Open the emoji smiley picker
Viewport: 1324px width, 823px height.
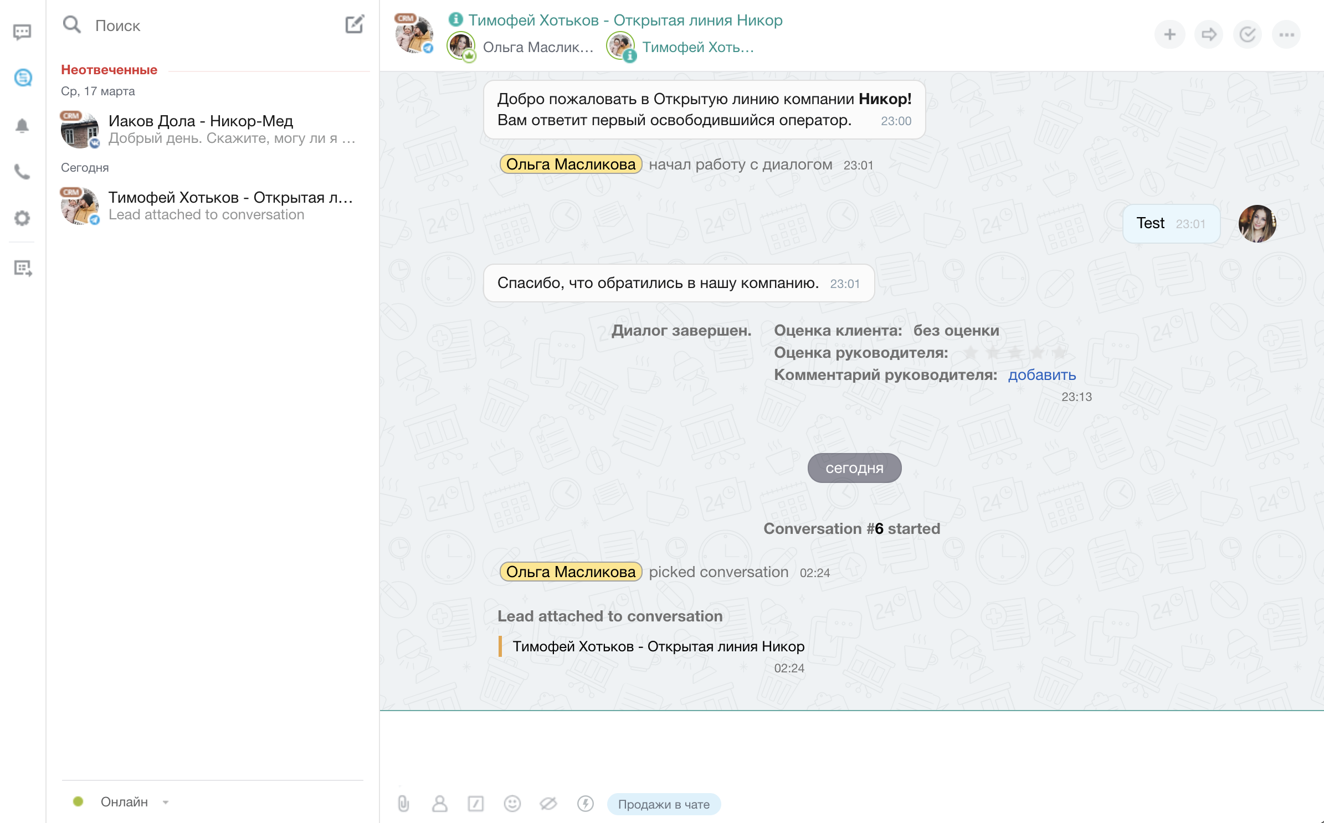coord(512,804)
